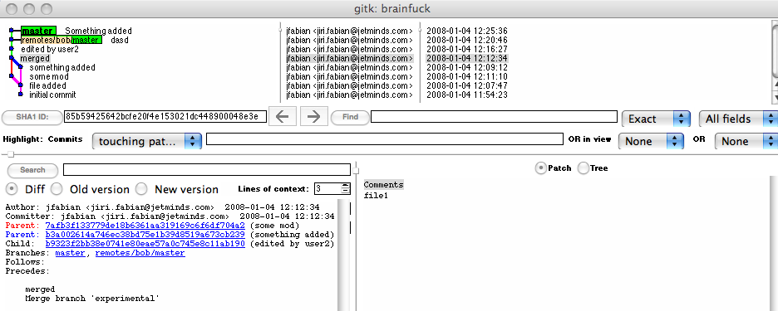Click the green master branch tag
The width and height of the screenshot is (778, 311).
[39, 31]
